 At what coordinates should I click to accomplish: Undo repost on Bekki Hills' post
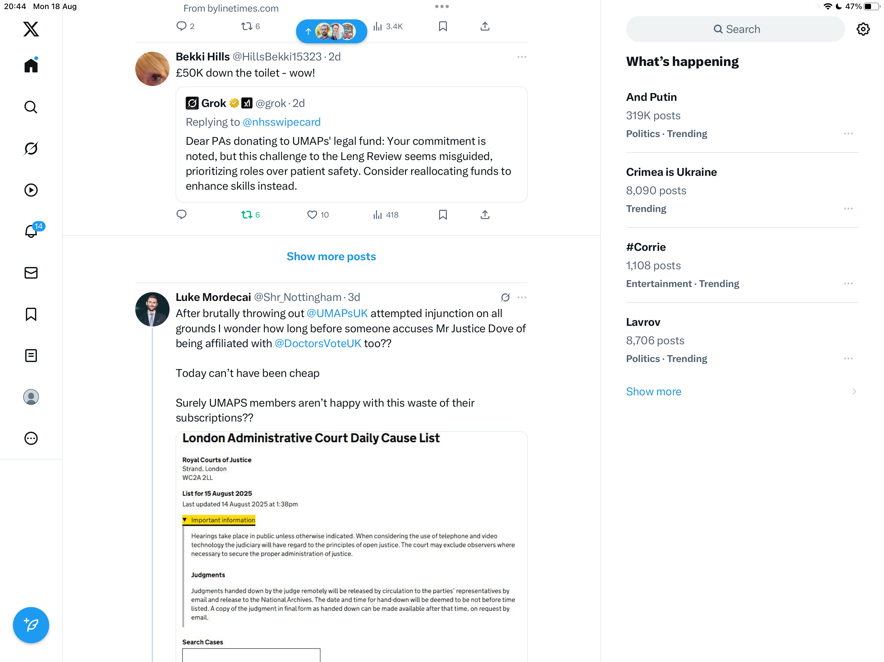pyautogui.click(x=247, y=215)
